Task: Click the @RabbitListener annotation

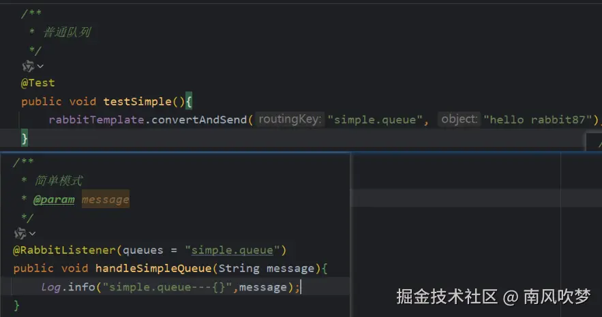Action: point(64,250)
